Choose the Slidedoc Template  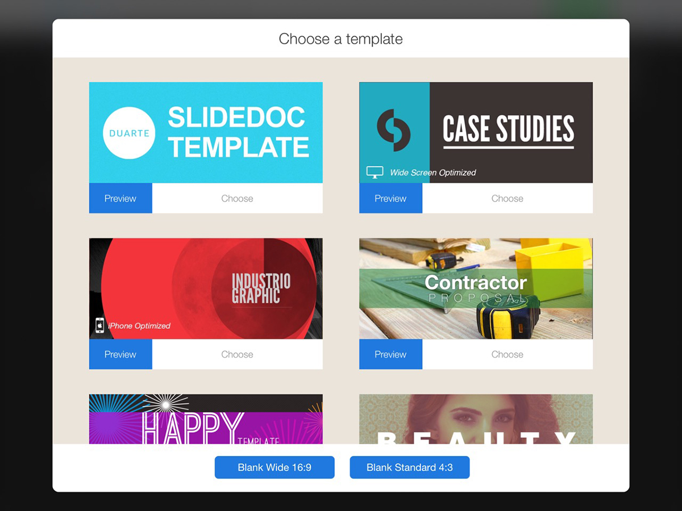(x=238, y=199)
